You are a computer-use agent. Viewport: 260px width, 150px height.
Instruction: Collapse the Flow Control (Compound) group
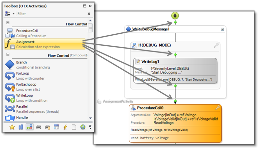click(8, 54)
